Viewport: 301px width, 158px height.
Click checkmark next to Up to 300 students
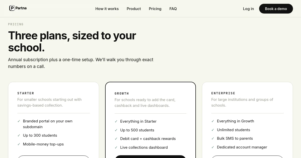(x=19, y=135)
